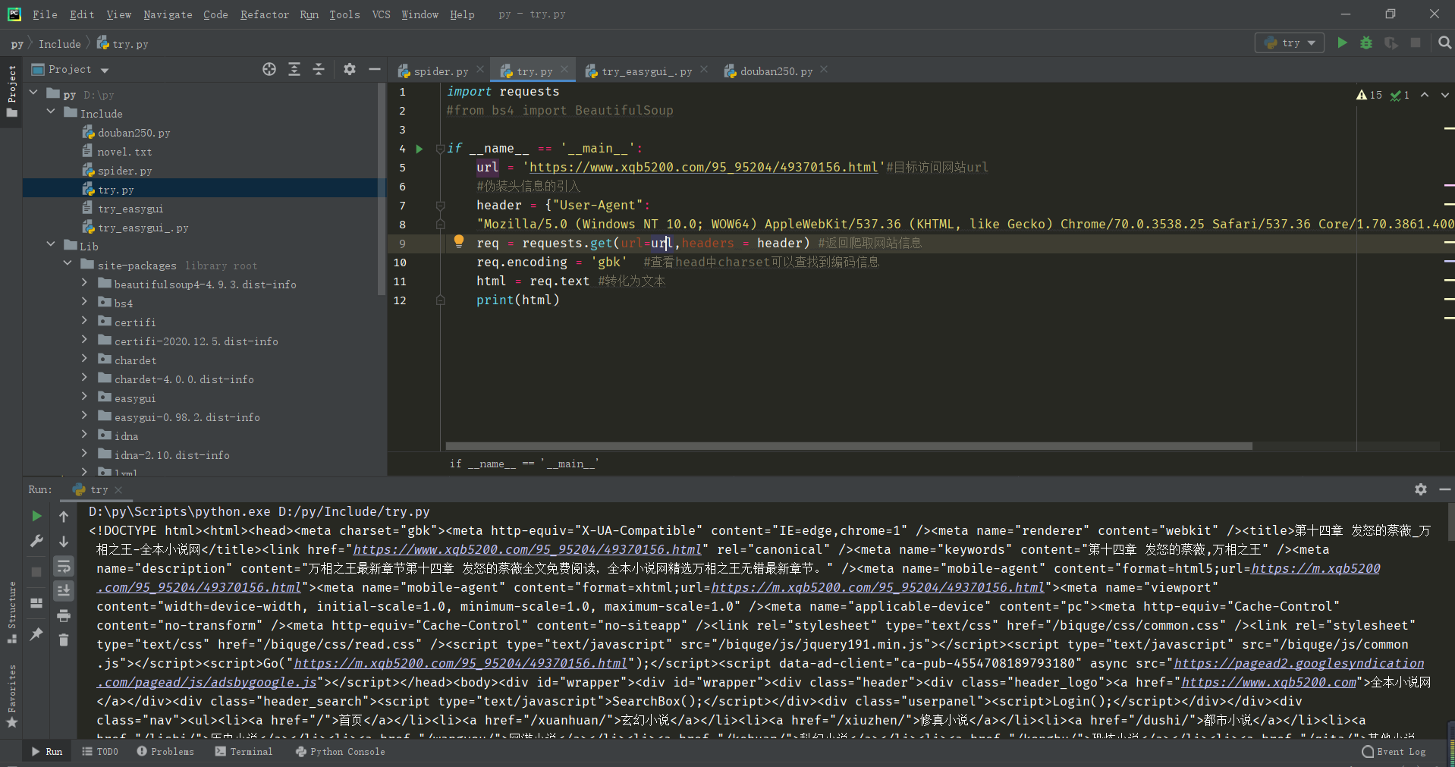Toggle scroll to end in Run console
The width and height of the screenshot is (1455, 767).
pos(64,590)
